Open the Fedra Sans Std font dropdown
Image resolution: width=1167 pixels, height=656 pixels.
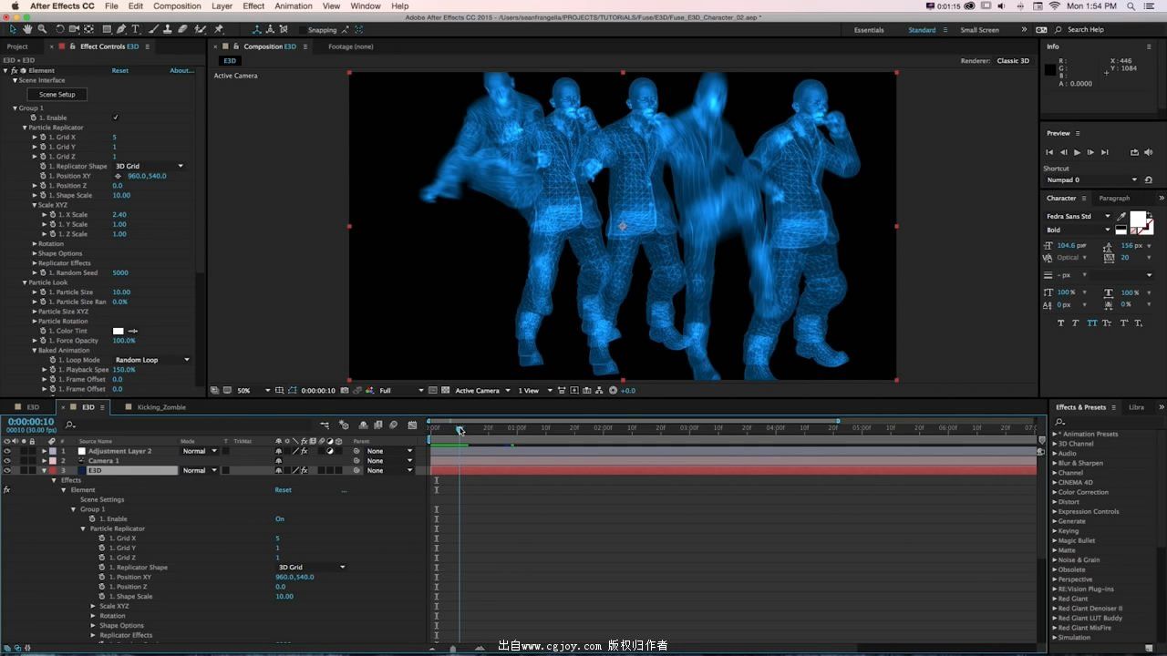[1079, 216]
